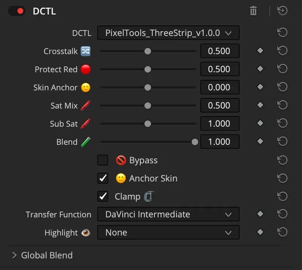Image resolution: width=302 pixels, height=270 pixels.
Task: Uncheck the Anchor Skin option
Action: click(103, 178)
